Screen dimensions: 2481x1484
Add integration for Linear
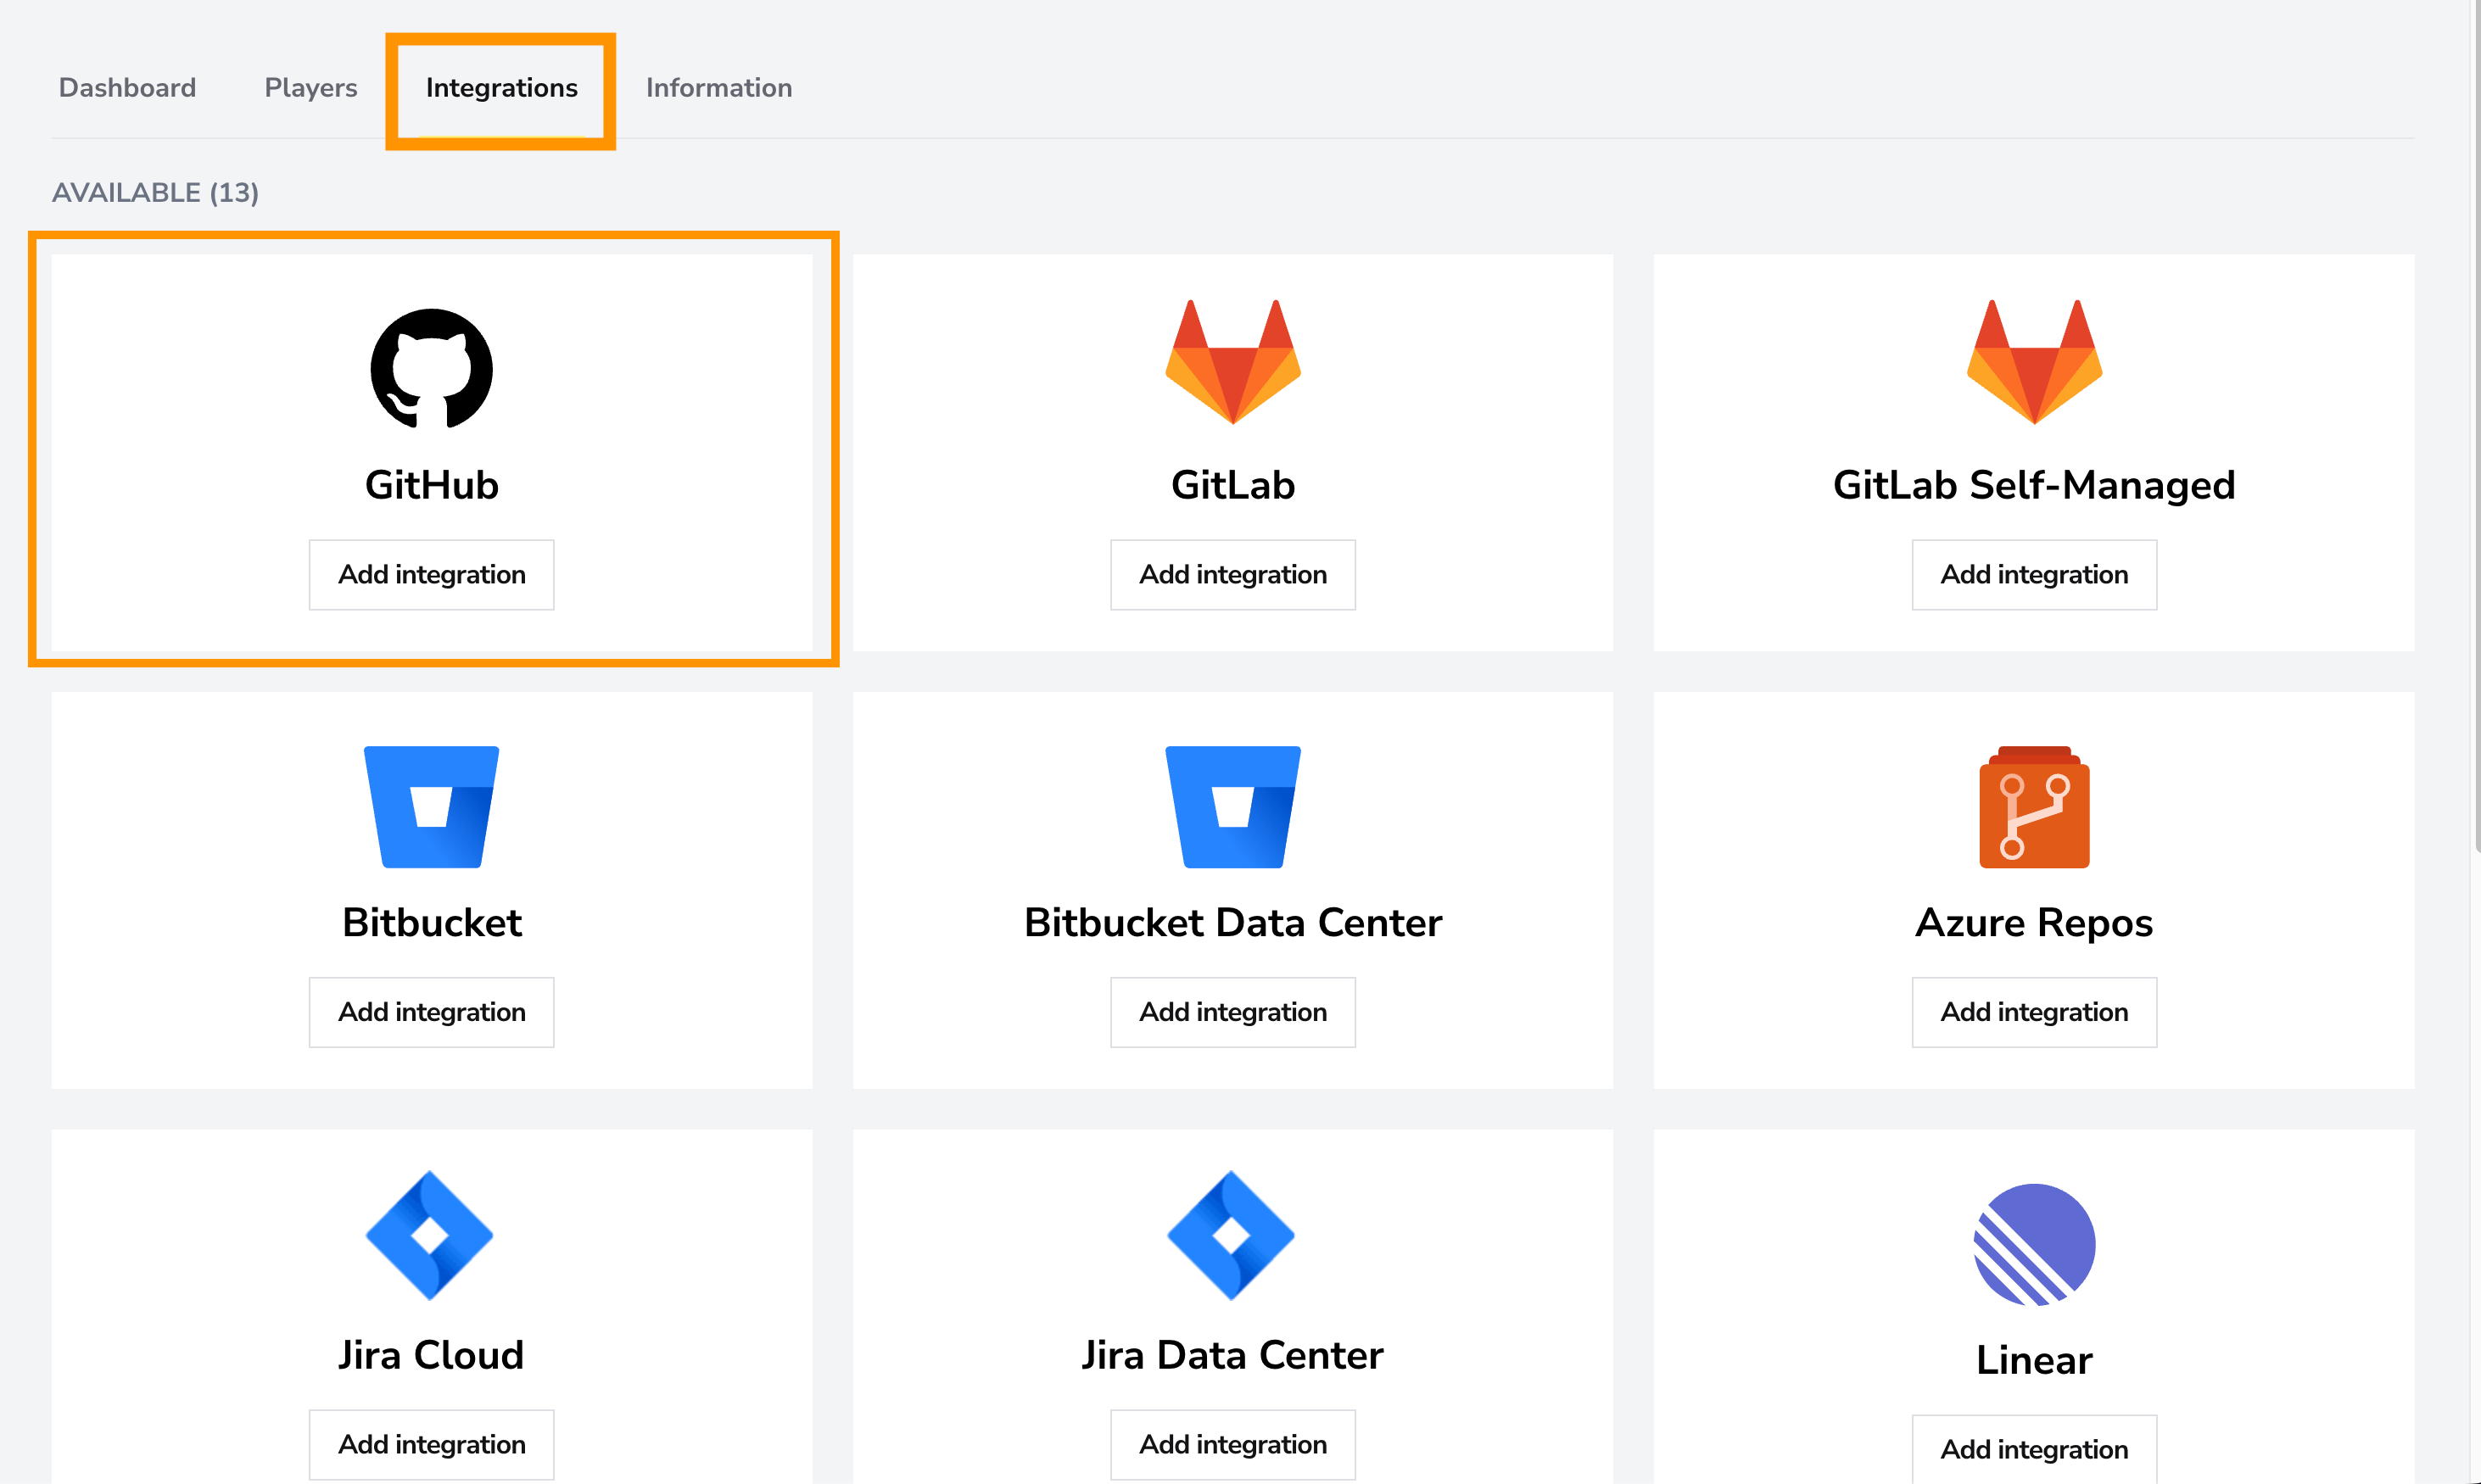tap(2034, 1449)
